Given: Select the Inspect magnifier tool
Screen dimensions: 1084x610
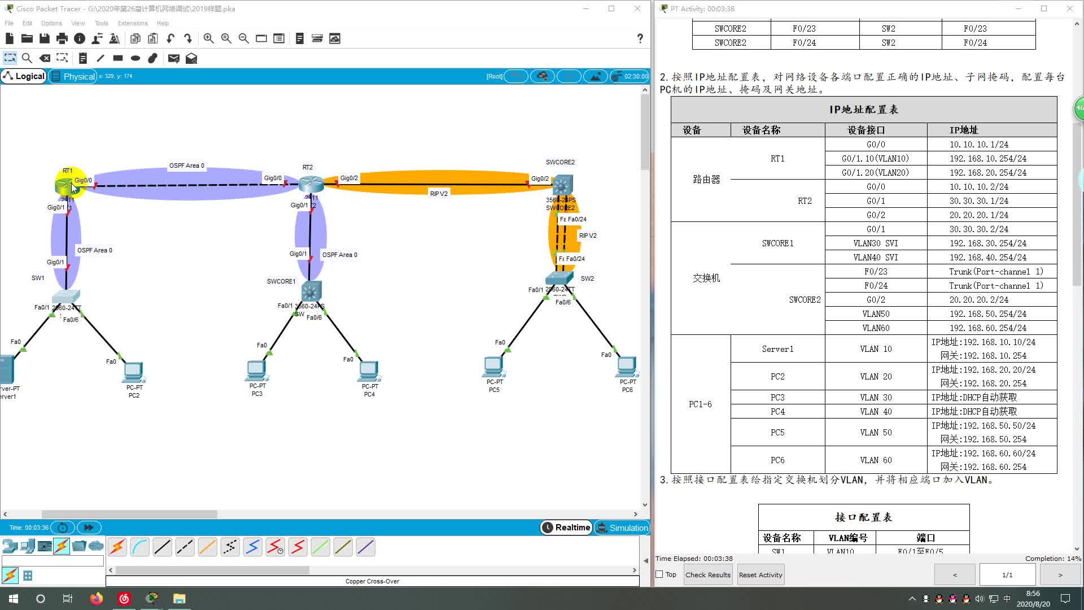Looking at the screenshot, I should pos(27,58).
